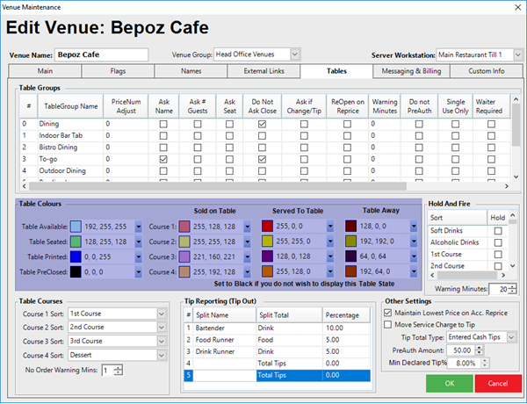Uncheck Maintain Lowest Price on Acc. Reprice

[388, 313]
